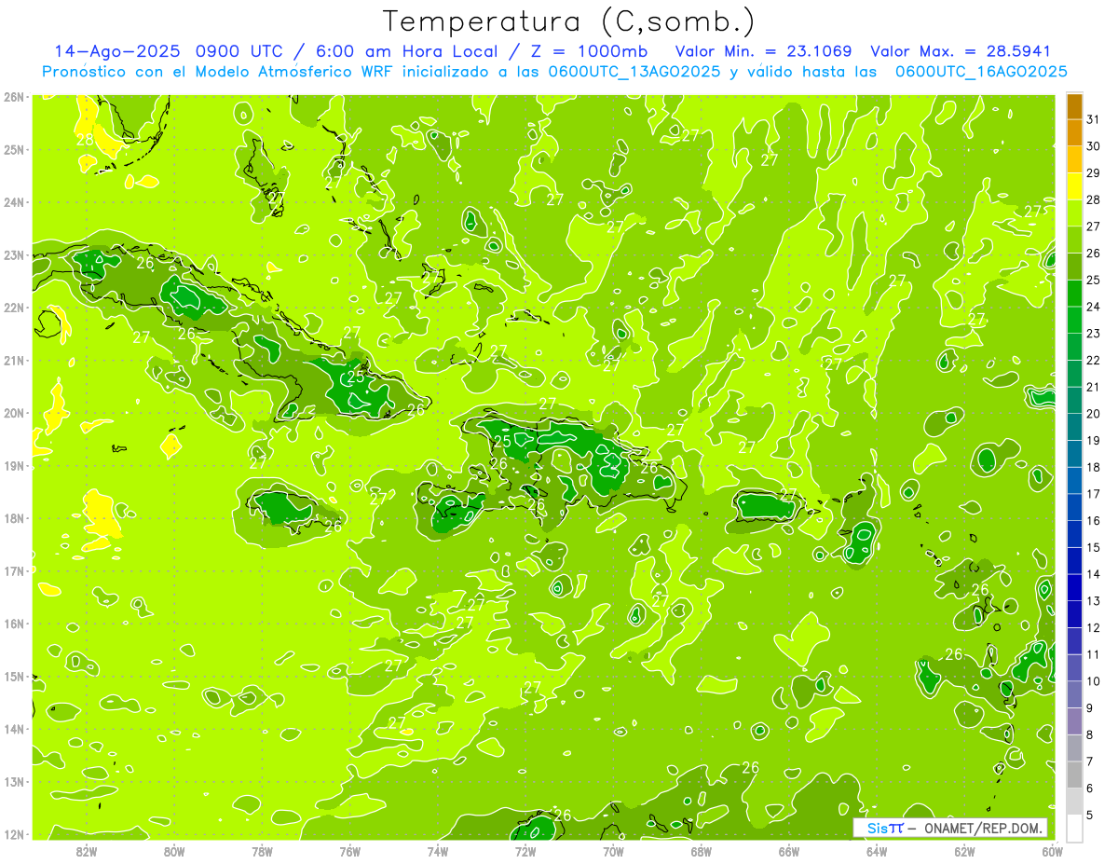Click the valid-until time "0600UTC_16AGO2025"
This screenshot has height=864, width=1118.
981,72
